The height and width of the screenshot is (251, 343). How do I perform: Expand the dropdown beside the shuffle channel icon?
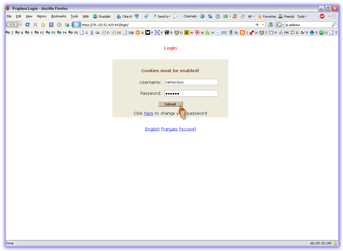[230, 16]
